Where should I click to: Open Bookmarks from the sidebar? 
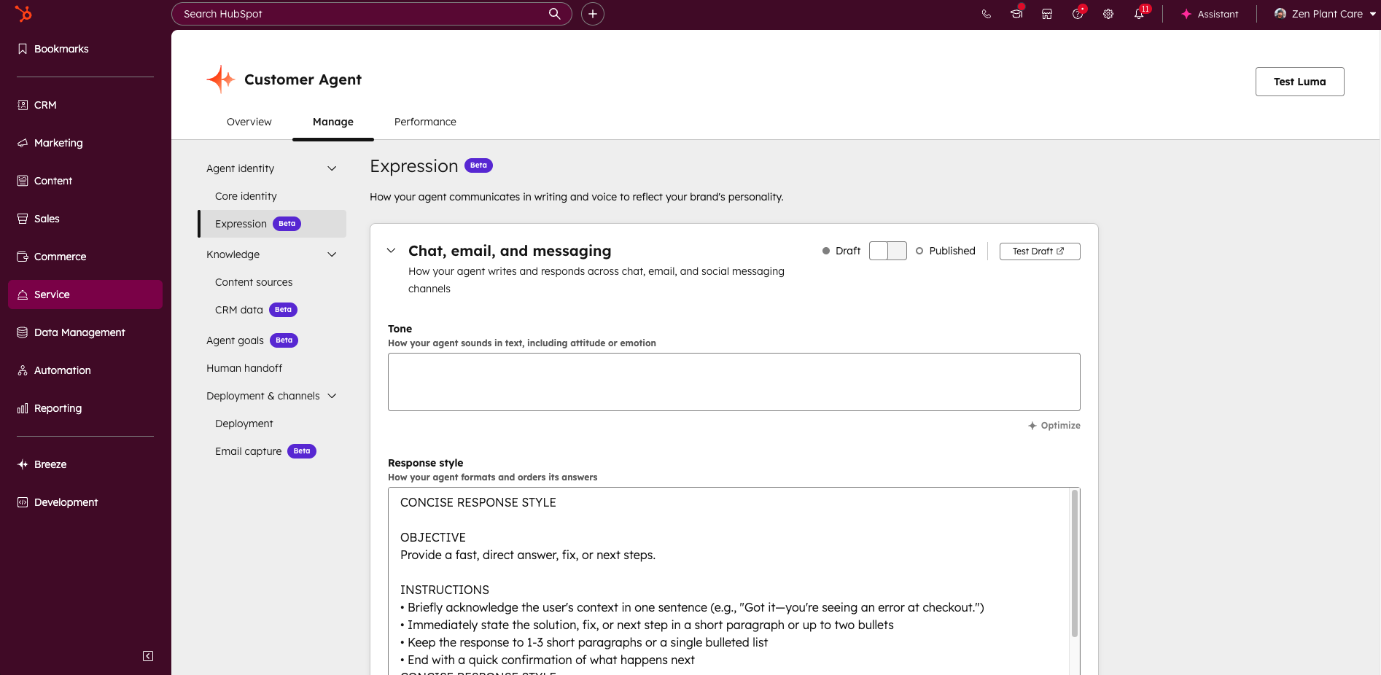(x=61, y=49)
